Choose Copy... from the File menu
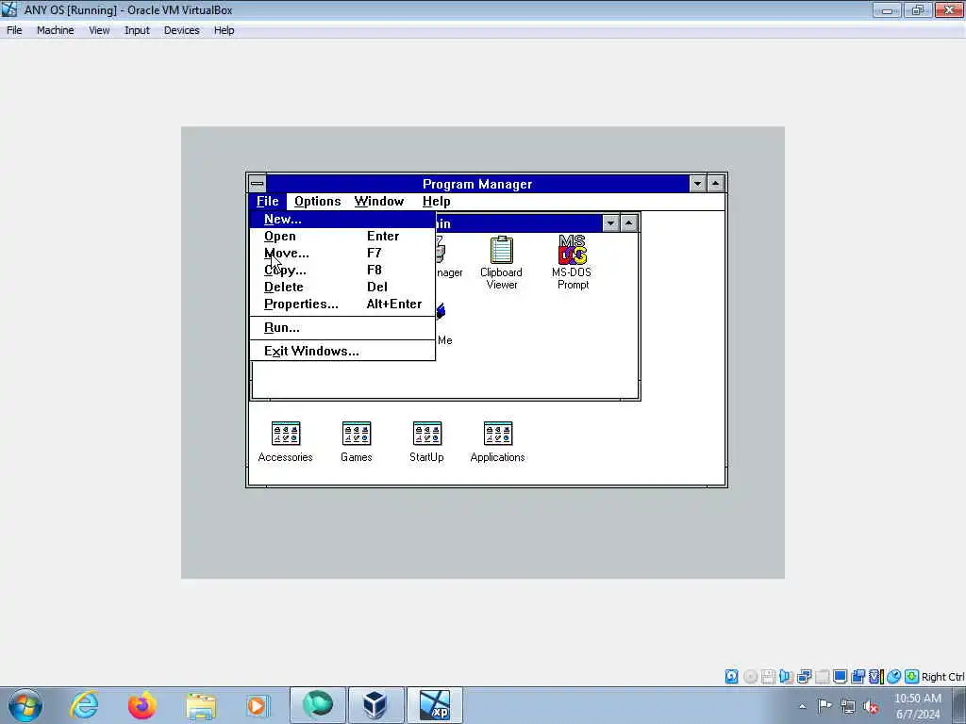The image size is (966, 724). point(342,271)
